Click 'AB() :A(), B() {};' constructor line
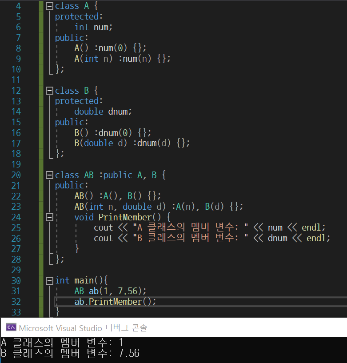Screen dimensions: 347x363 click(x=118, y=196)
